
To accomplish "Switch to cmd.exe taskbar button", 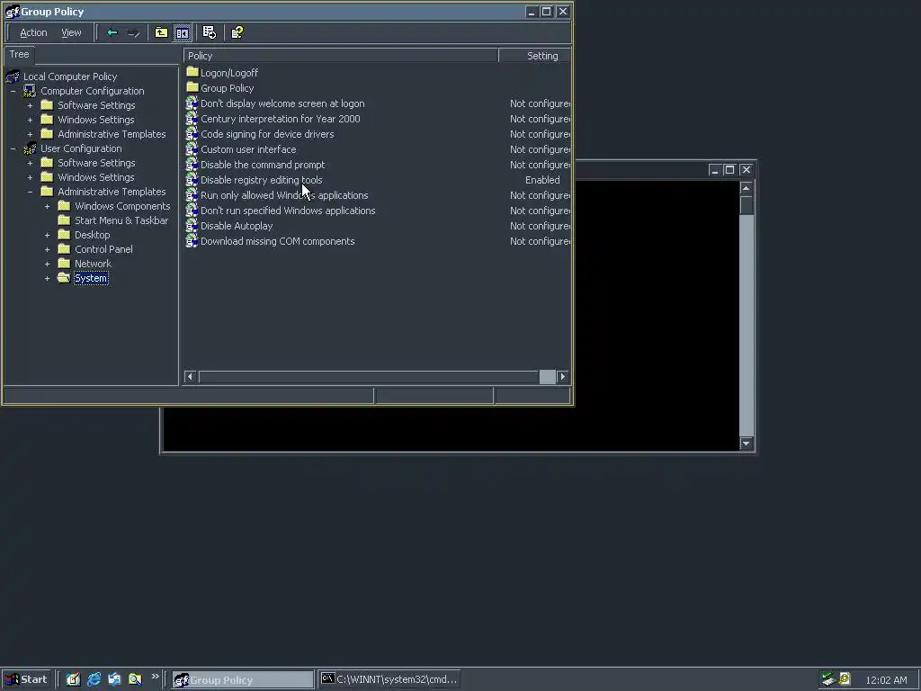I will (x=389, y=680).
